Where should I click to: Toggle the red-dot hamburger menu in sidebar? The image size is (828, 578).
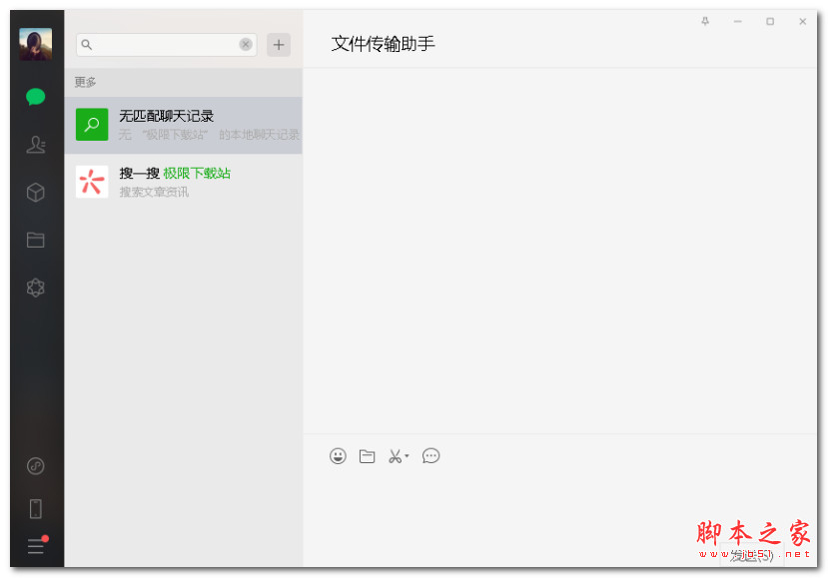(35, 546)
